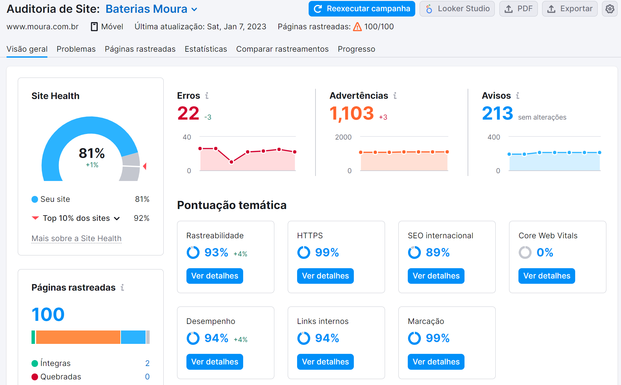Export report as PDF
Viewport: 621px width, 385px height.
pos(518,9)
